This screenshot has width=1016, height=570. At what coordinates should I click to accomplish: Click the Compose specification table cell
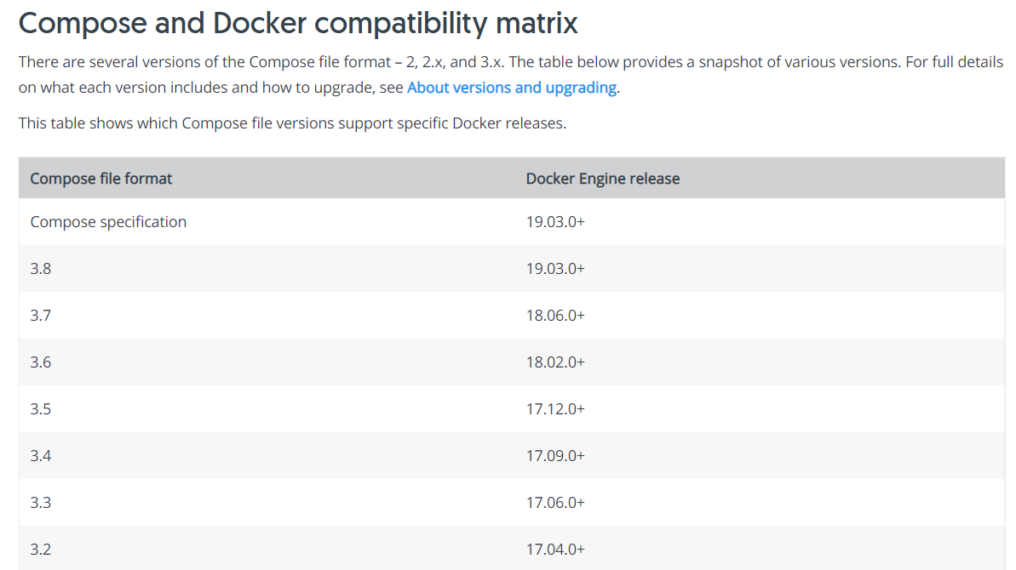pos(108,222)
